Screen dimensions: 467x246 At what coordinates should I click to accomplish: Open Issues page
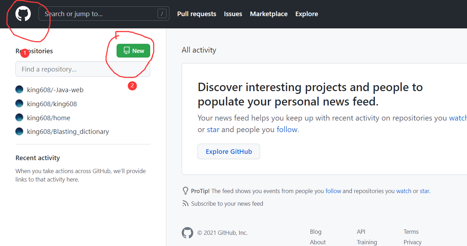coord(233,14)
